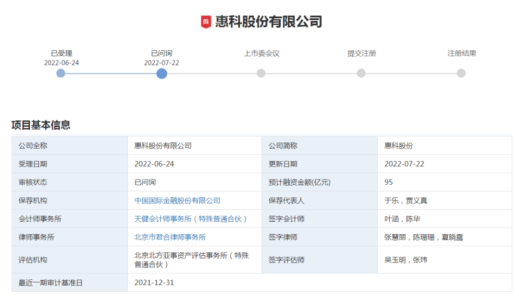Image resolution: width=519 pixels, height=298 pixels.
Task: Click the 注册结果 step label
Action: (x=462, y=53)
